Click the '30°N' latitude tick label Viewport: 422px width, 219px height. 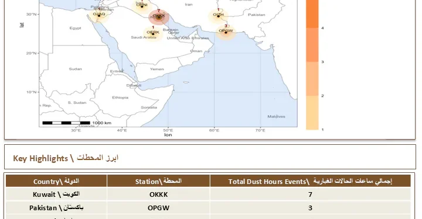pyautogui.click(x=31, y=14)
